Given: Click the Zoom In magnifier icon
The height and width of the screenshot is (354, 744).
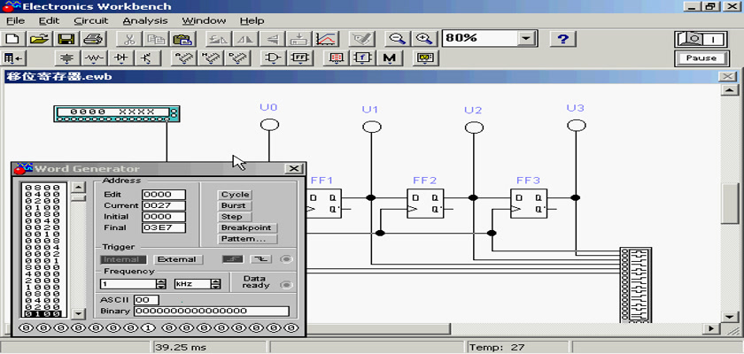Looking at the screenshot, I should [x=424, y=39].
